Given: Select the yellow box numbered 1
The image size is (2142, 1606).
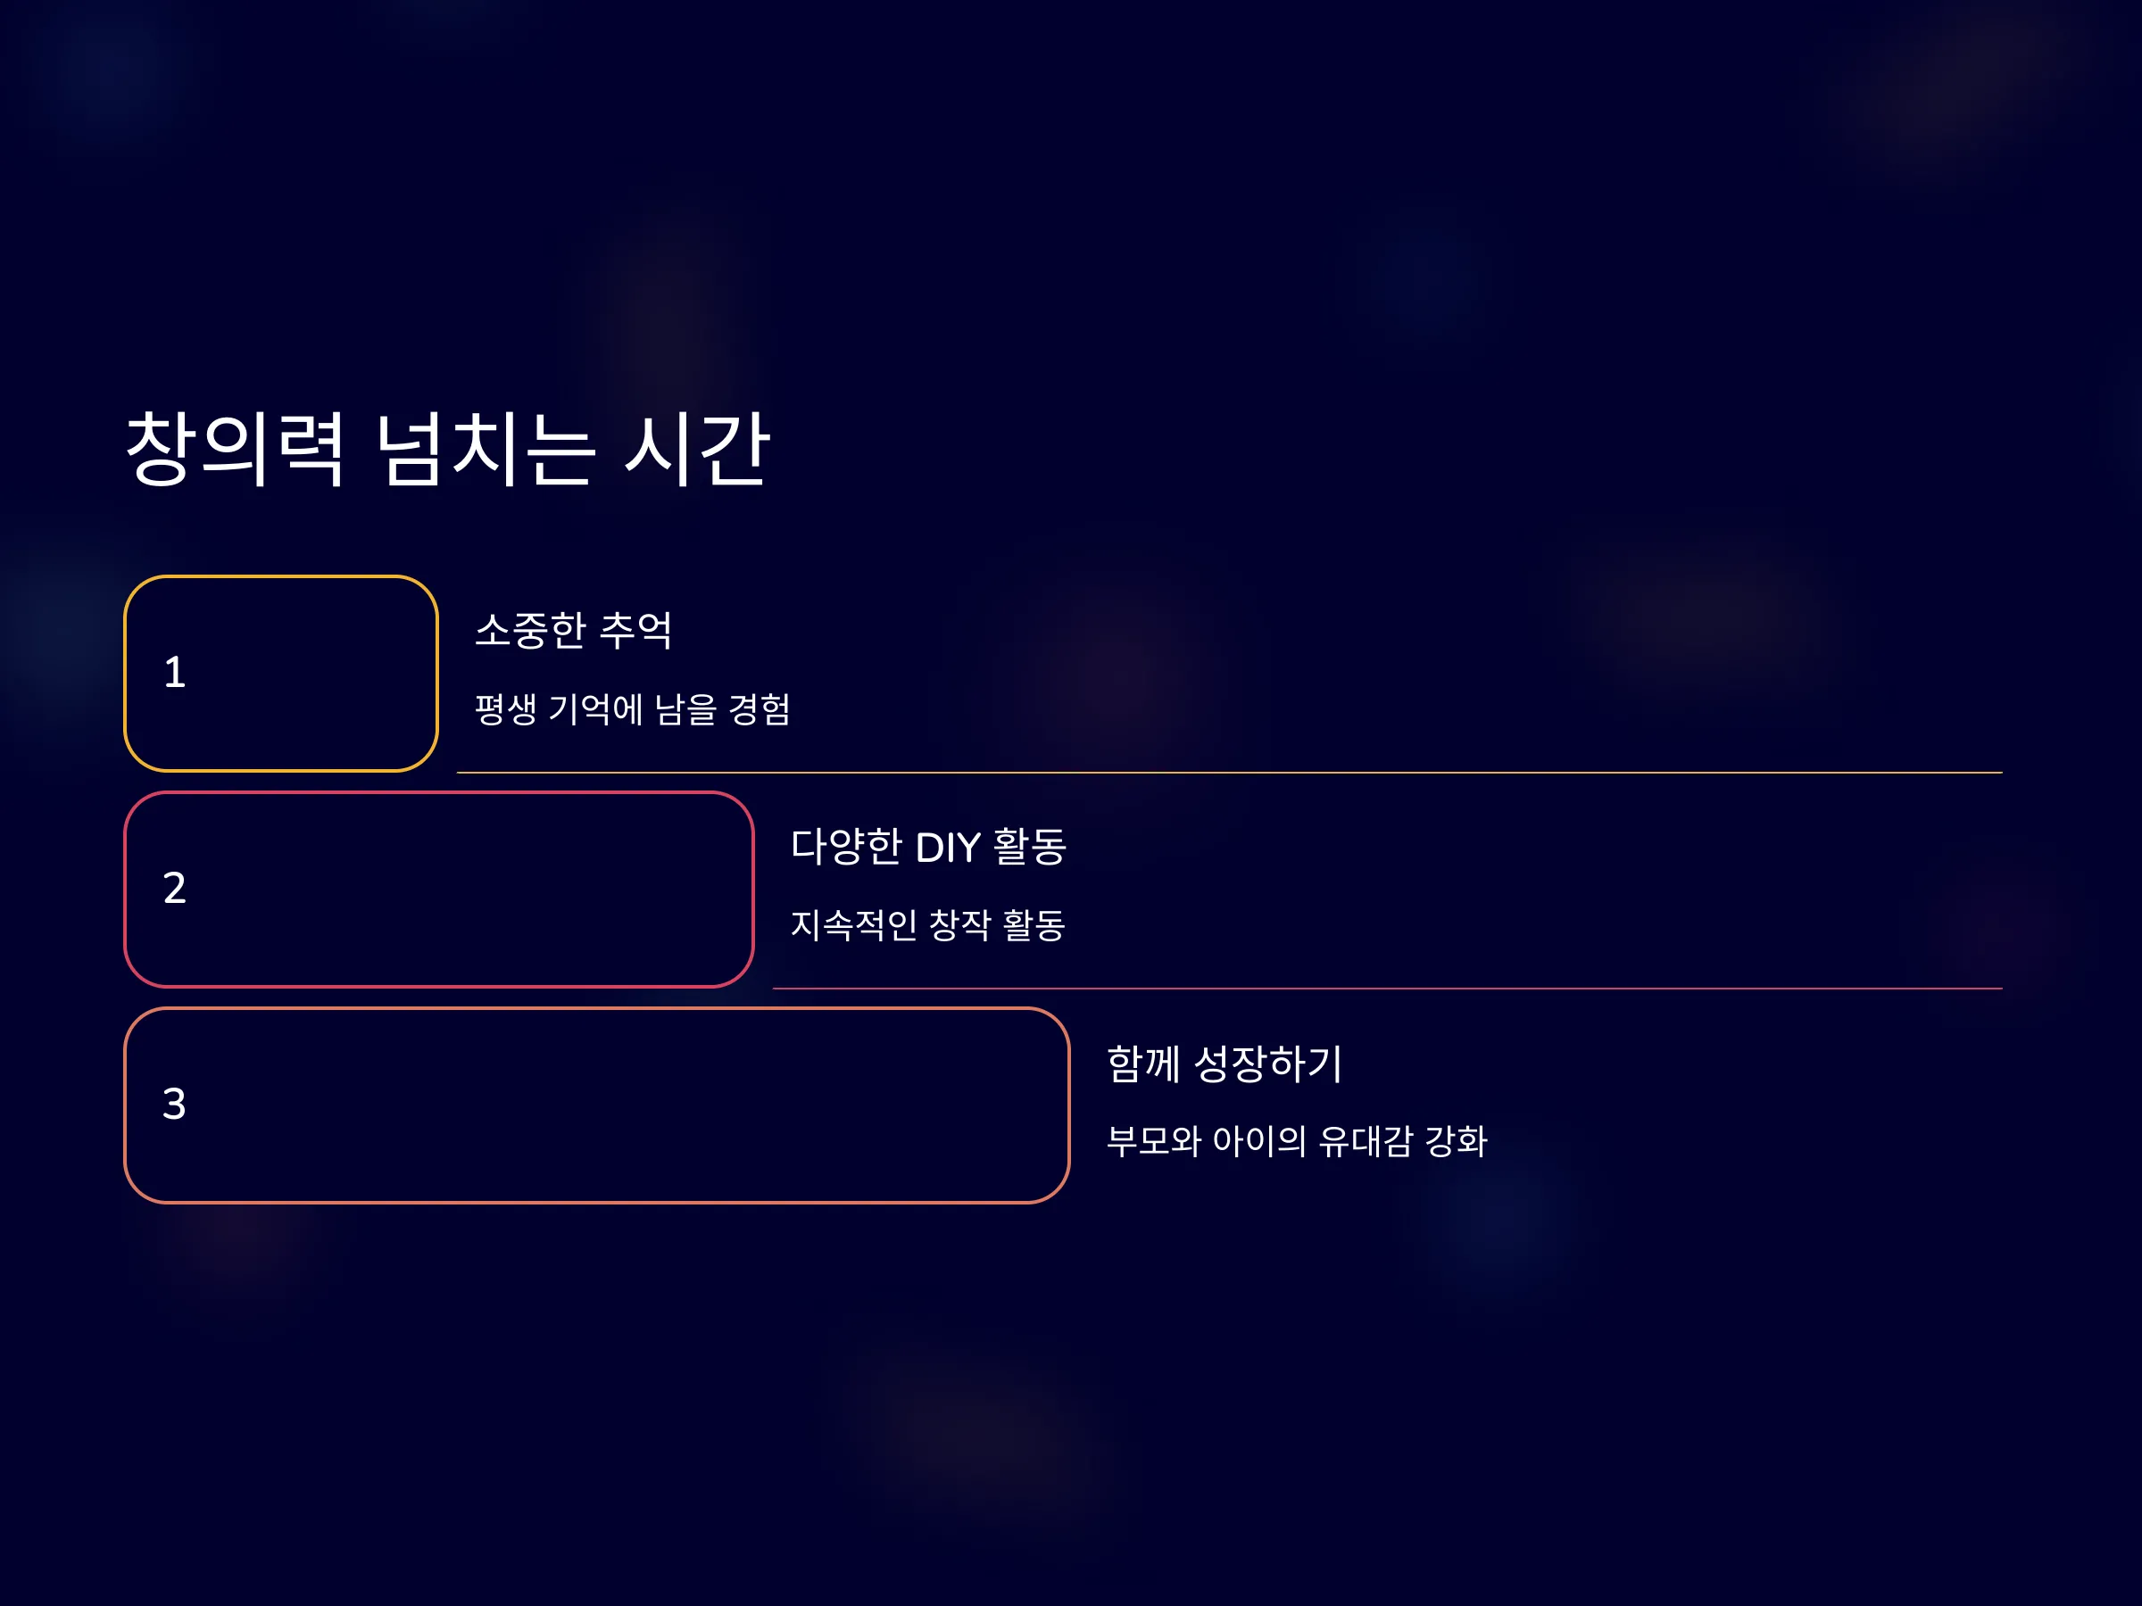Looking at the screenshot, I should [x=281, y=674].
